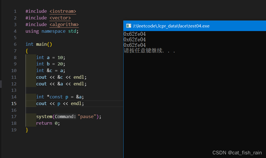Click the 'int &c = a;' line
The image size is (266, 158).
point(50,71)
